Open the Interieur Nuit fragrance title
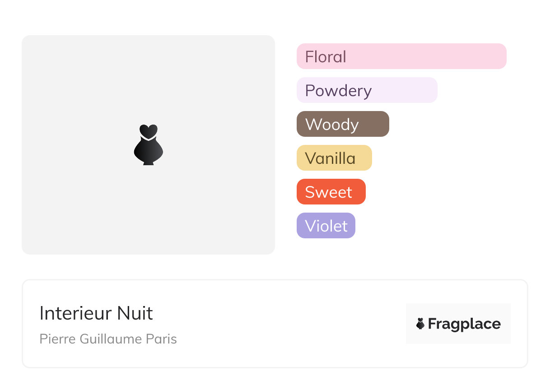This screenshot has width=550, height=390. click(x=96, y=313)
